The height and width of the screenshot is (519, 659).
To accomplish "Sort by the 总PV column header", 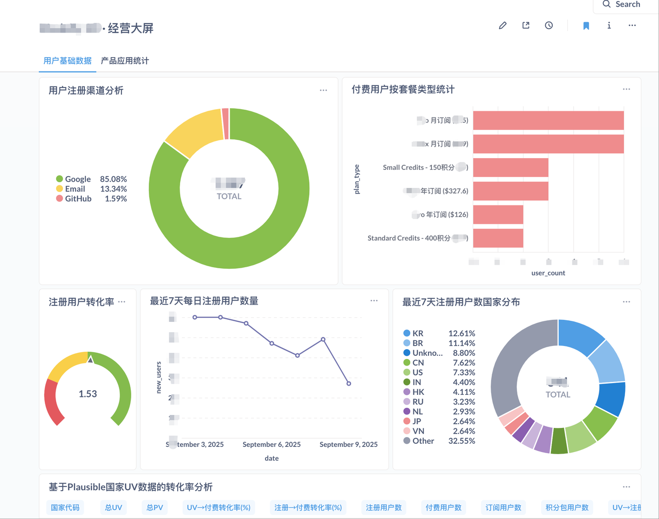I will tap(154, 507).
